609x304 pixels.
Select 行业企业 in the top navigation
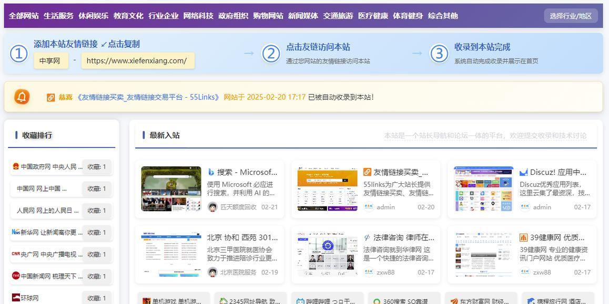(164, 16)
